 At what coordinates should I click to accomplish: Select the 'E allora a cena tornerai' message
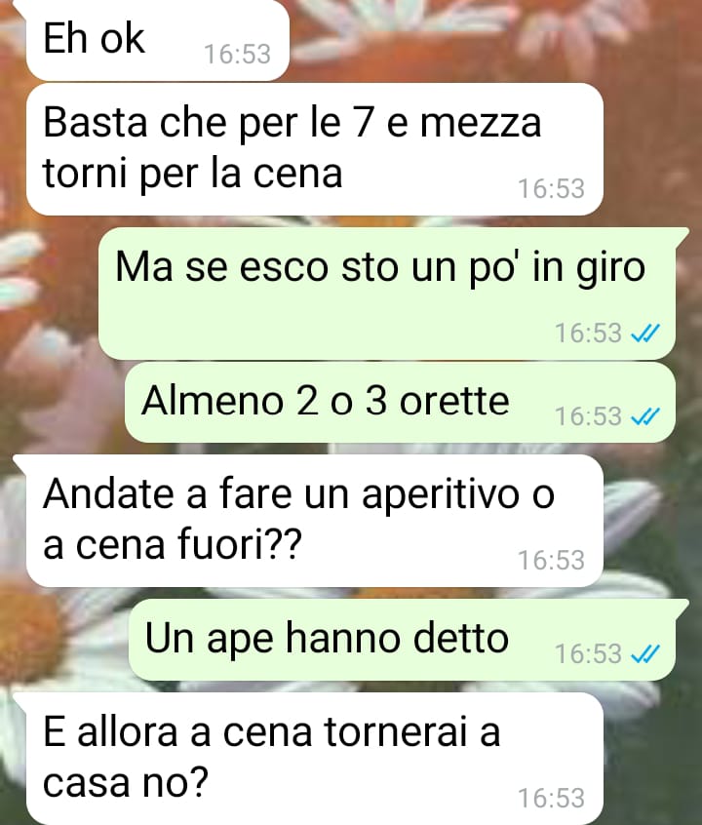click(x=315, y=759)
